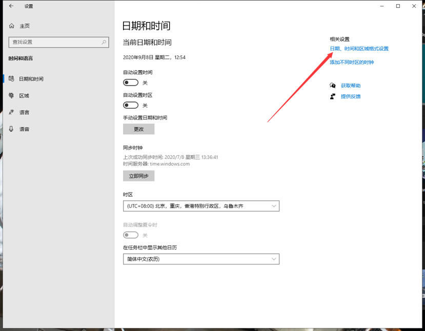Click the search magnifier icon
425x331 pixels.
tap(104, 42)
